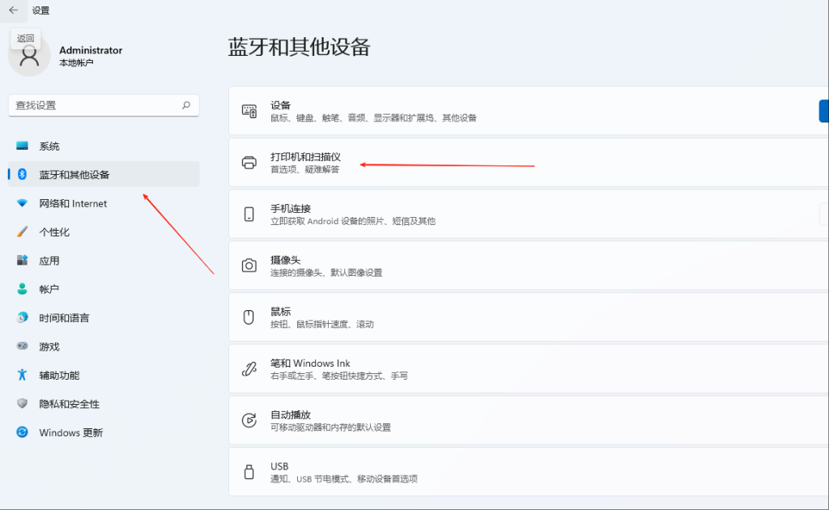This screenshot has height=510, width=829.
Task: Click the 帐户 person icon
Action: pyautogui.click(x=22, y=288)
